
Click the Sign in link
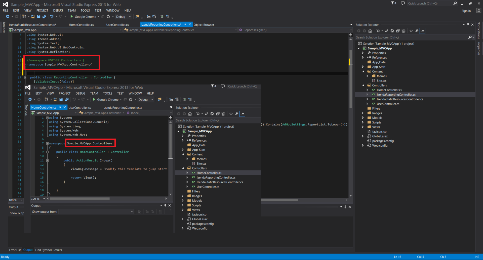pyautogui.click(x=466, y=11)
